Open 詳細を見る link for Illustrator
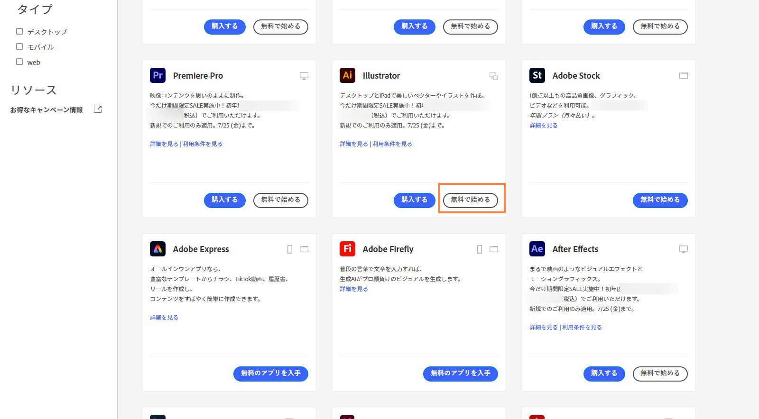The width and height of the screenshot is (759, 419). pyautogui.click(x=354, y=144)
